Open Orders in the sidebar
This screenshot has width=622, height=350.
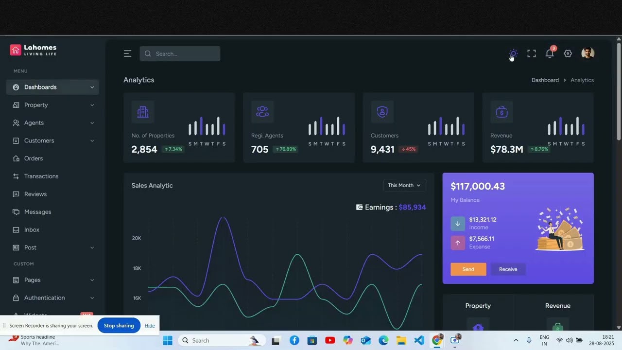(52, 158)
